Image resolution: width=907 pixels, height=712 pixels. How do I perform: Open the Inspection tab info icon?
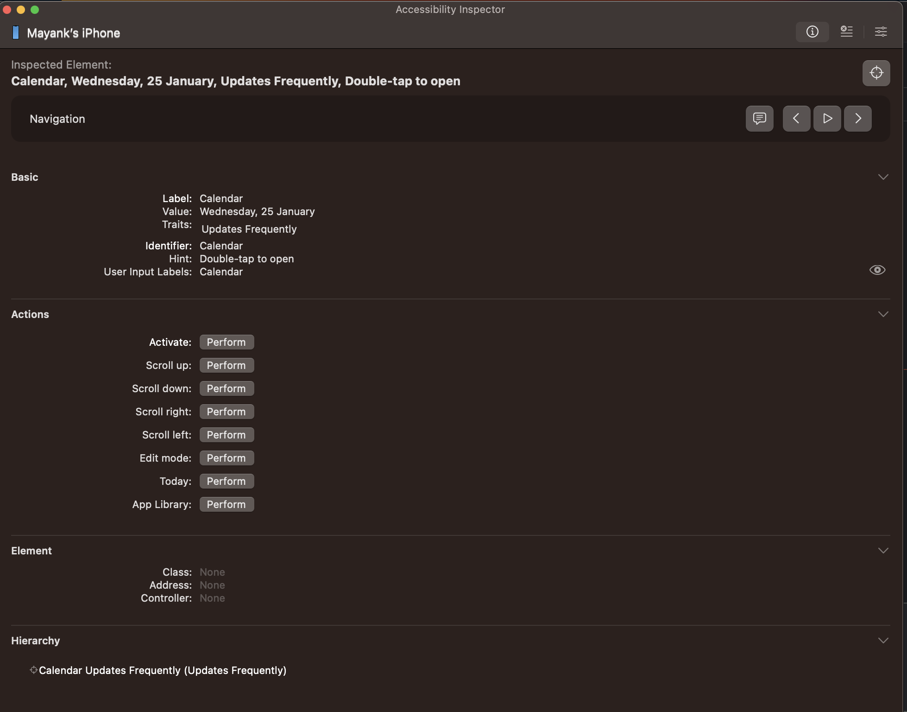click(812, 32)
